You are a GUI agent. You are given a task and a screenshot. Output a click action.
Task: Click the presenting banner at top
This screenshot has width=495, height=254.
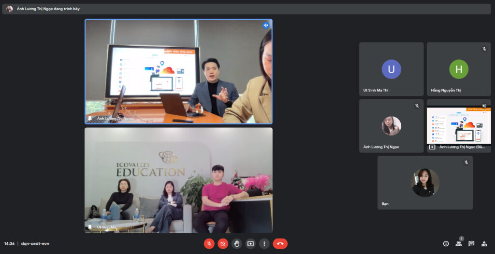[247, 9]
